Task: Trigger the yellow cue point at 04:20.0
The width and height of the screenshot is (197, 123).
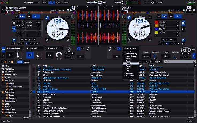Action: click(156, 32)
